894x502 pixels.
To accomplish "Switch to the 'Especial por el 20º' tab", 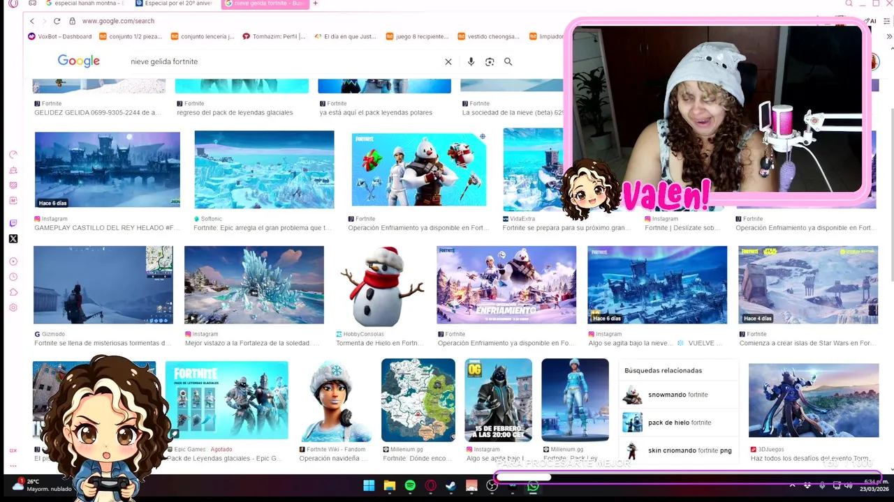I will pyautogui.click(x=175, y=3).
